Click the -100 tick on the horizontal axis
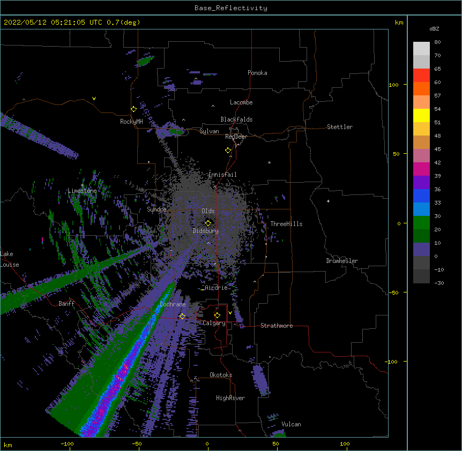 67,444
